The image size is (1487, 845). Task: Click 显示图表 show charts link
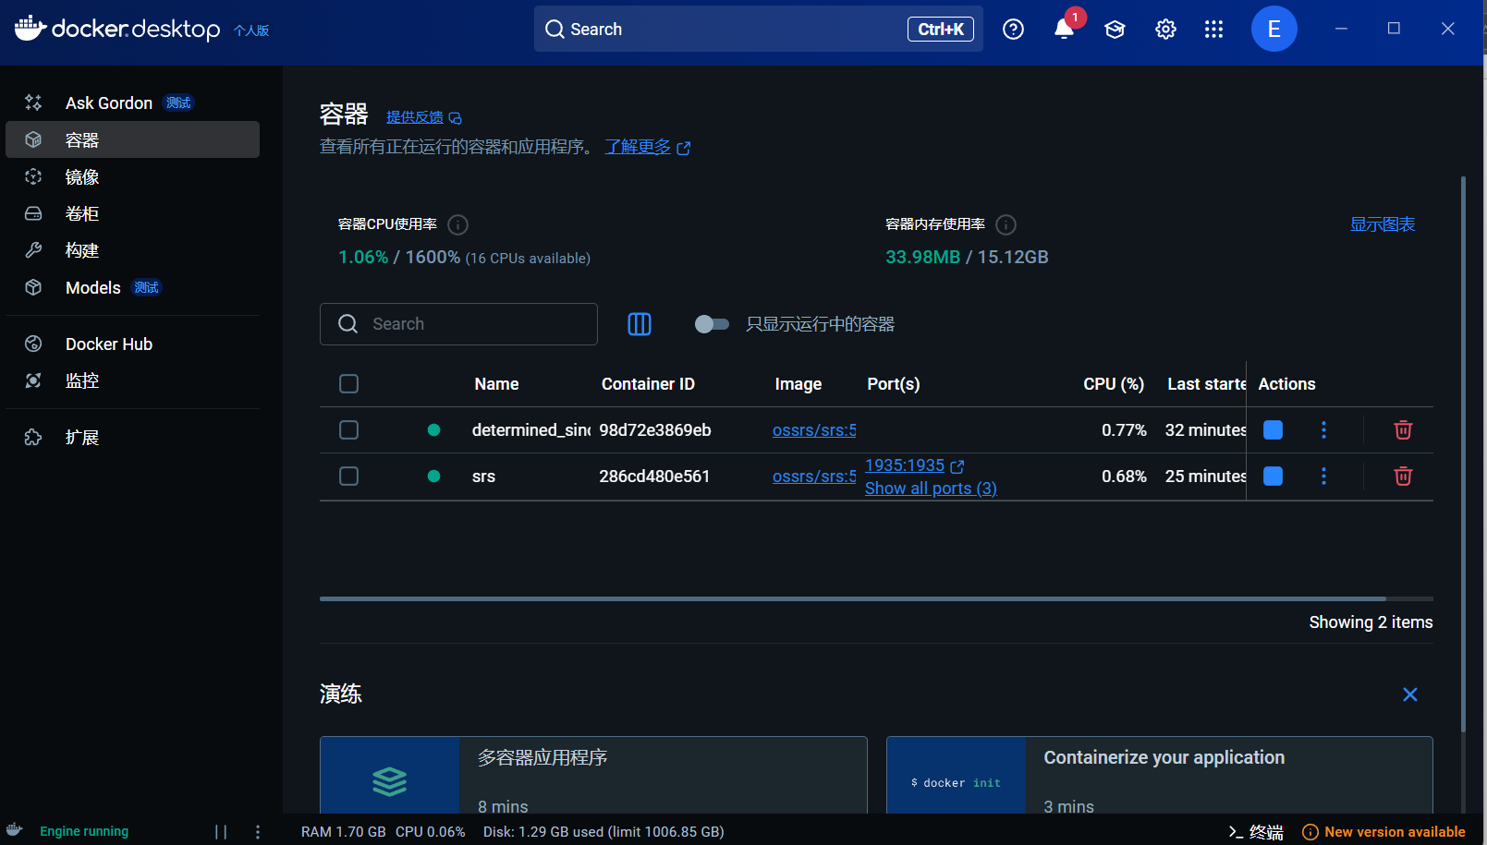(1383, 224)
